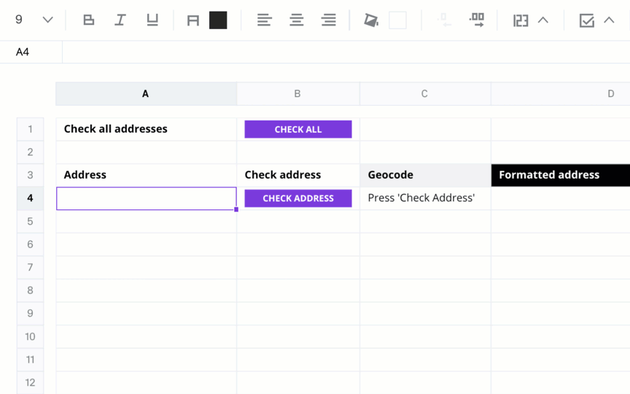The image size is (630, 394).
Task: Align text right
Action: 329,20
